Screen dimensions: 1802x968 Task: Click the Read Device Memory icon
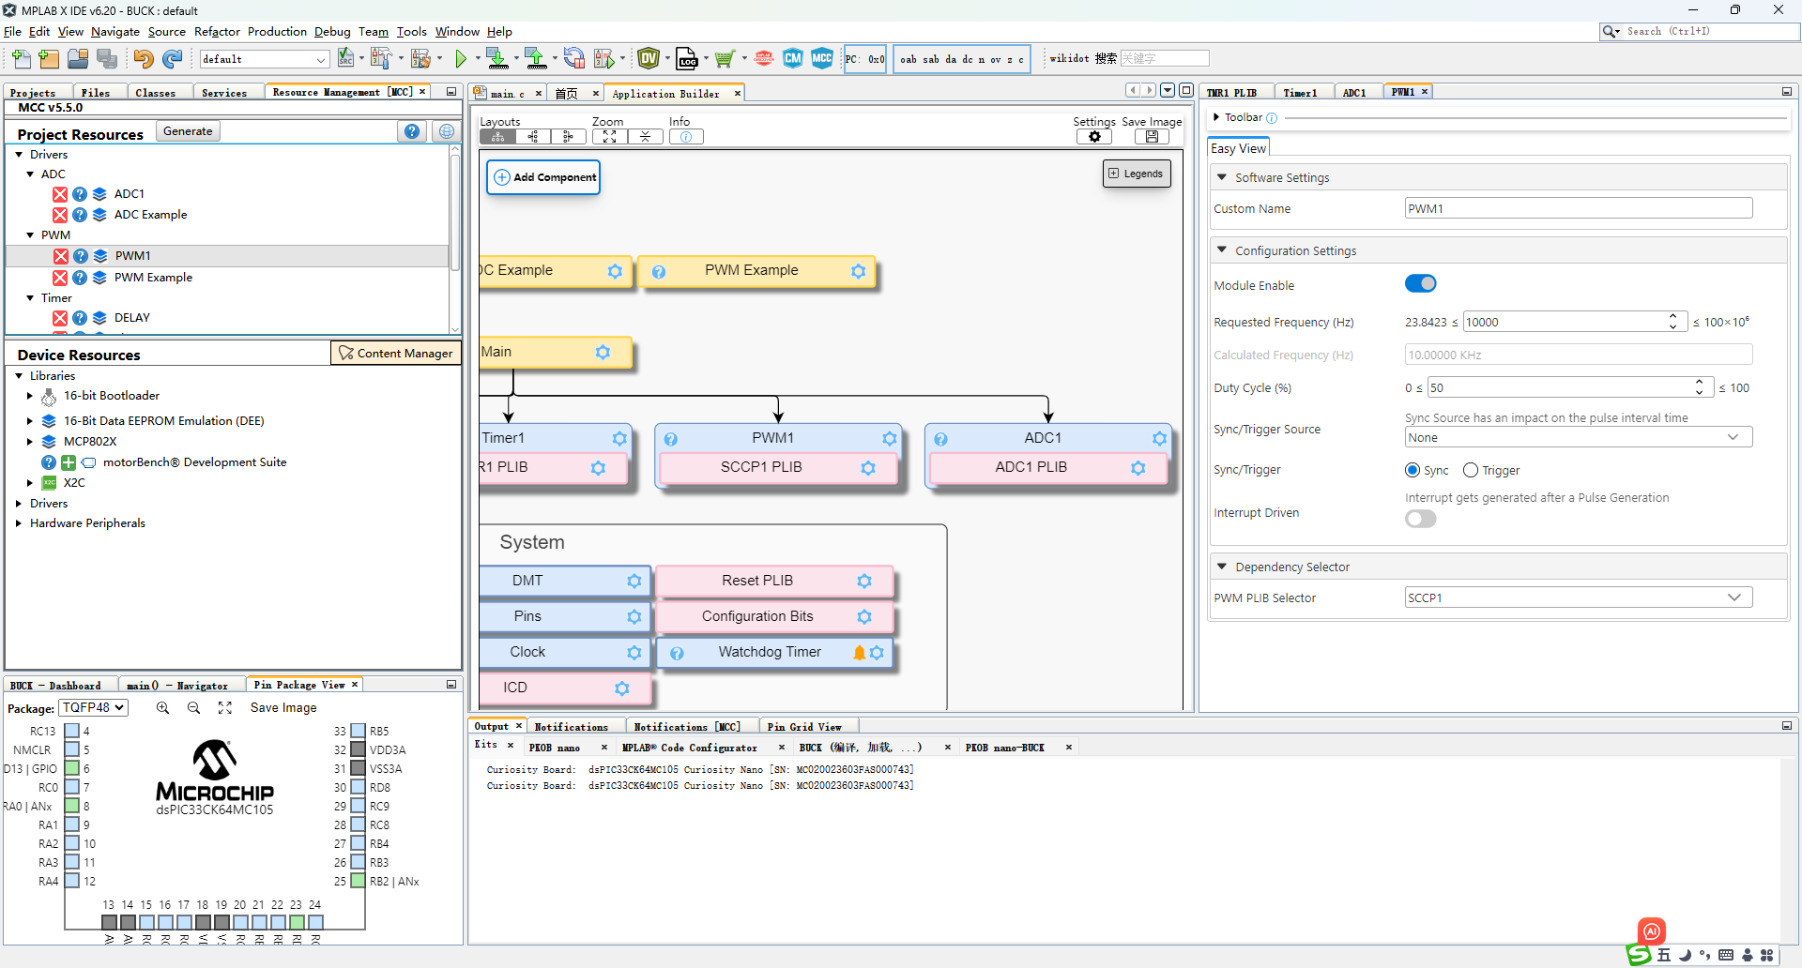tap(536, 59)
